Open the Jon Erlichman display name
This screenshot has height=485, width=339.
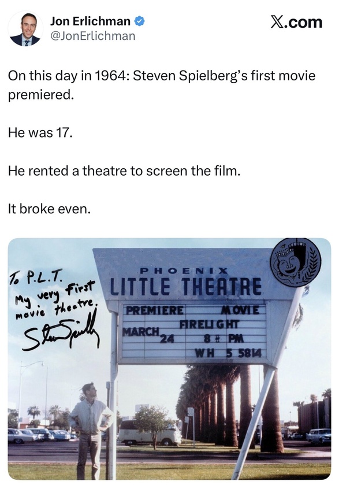pos(90,21)
